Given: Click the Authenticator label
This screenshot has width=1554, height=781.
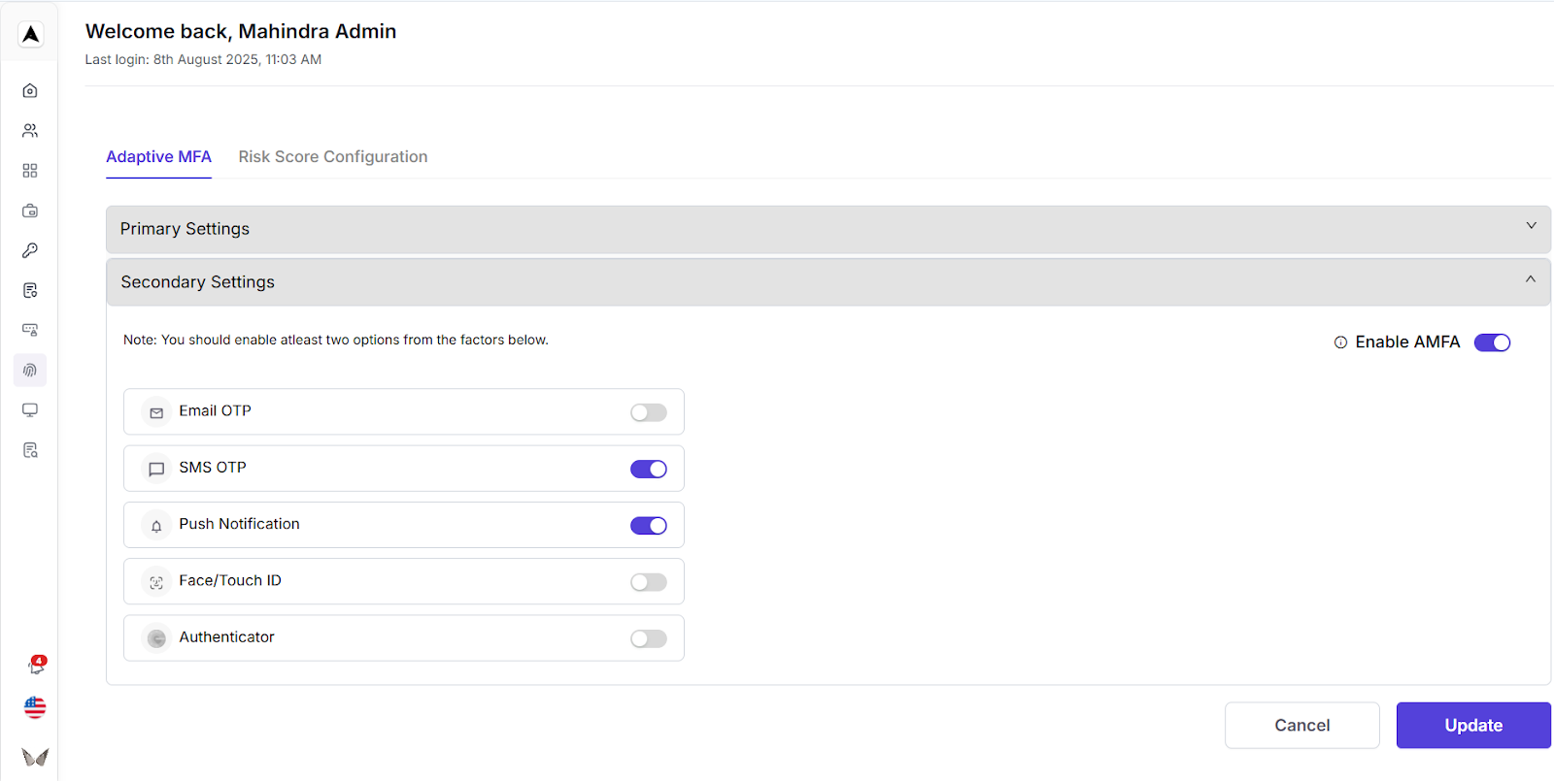Looking at the screenshot, I should (226, 637).
